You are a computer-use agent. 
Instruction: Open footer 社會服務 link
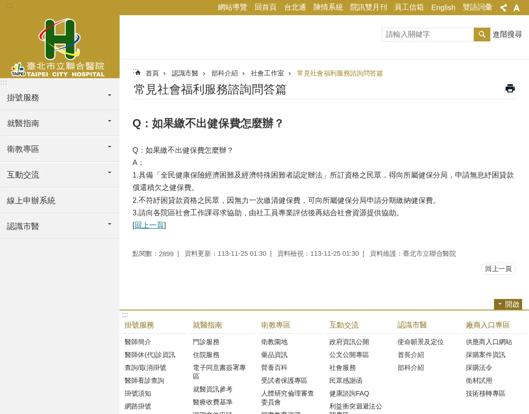coord(342,368)
